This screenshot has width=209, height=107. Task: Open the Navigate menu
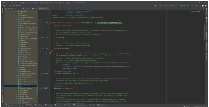(23, 3)
